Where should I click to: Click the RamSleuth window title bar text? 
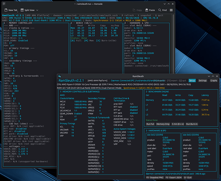pyautogui.click(x=138, y=76)
